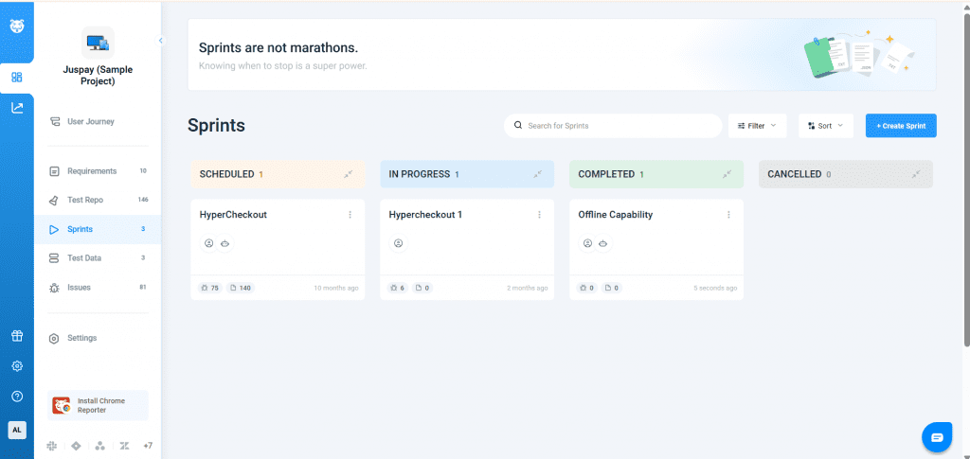Click the AL user avatar

click(x=17, y=430)
